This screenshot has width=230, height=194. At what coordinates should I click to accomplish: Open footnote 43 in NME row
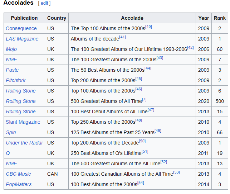click(160, 58)
